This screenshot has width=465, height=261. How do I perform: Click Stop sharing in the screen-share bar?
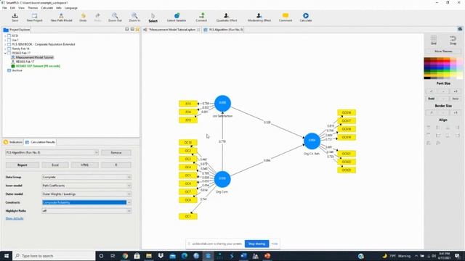point(256,244)
